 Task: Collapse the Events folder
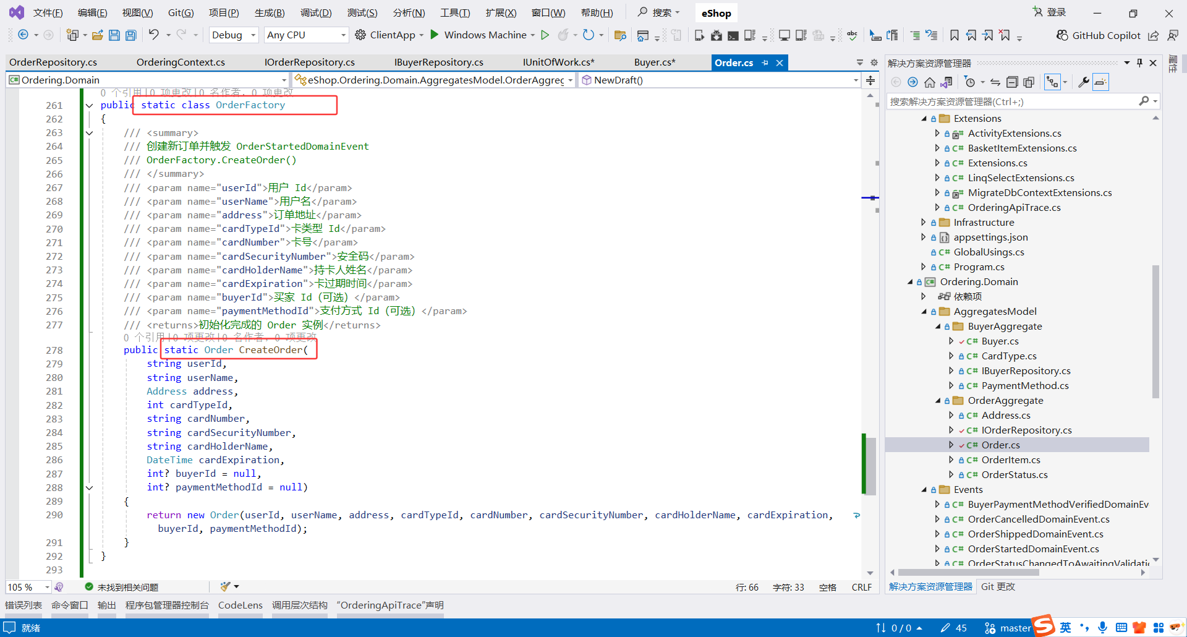924,490
